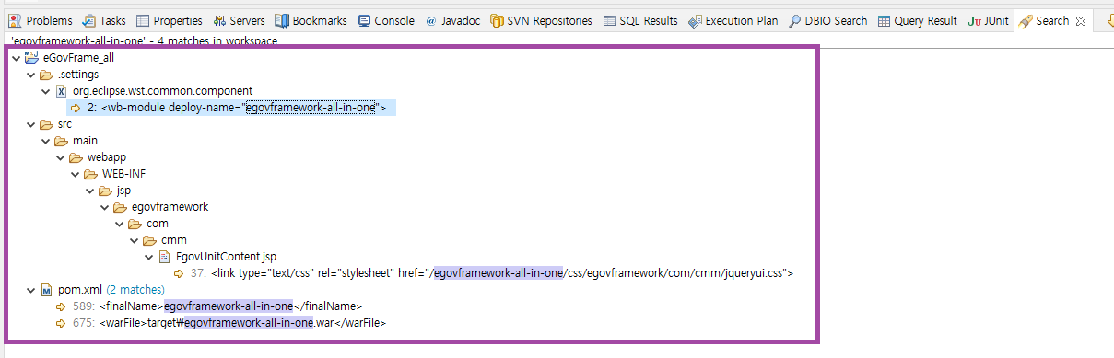Collapse the egovframework folder chevron
Viewport: 1114px width, 358px height.
105,207
